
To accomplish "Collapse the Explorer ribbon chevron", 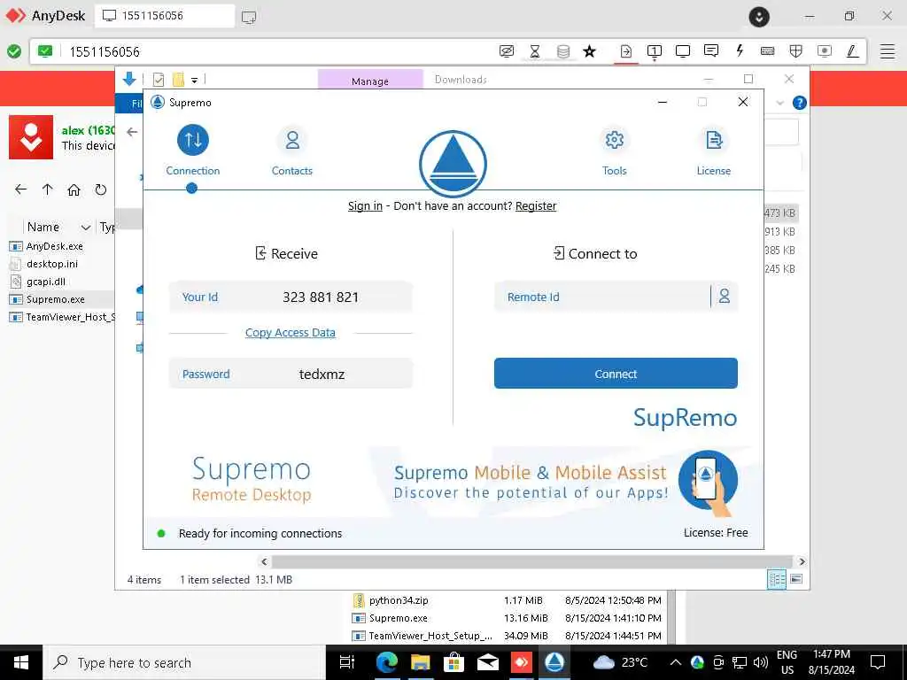I will coord(779,103).
